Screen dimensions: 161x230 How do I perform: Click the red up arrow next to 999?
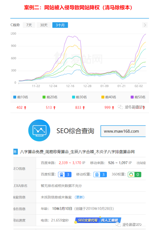point(113,108)
